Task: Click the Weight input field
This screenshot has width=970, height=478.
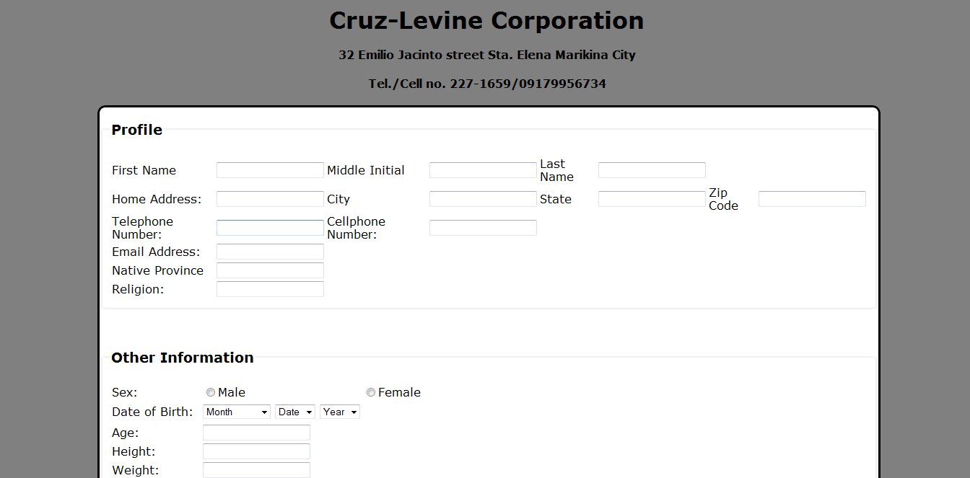Action: 256,470
